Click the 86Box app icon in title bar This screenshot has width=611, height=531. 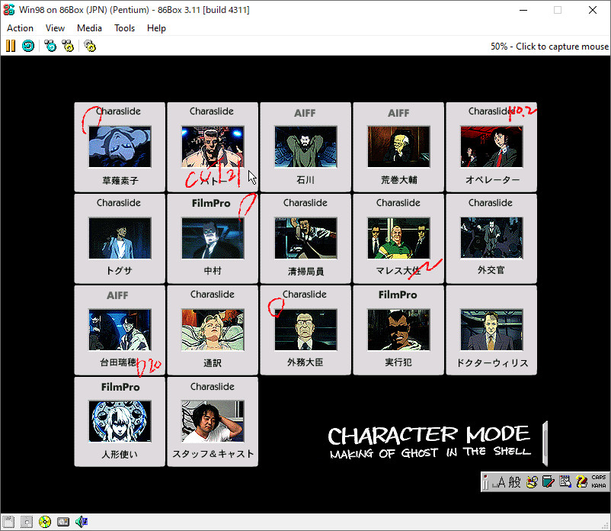(8, 10)
